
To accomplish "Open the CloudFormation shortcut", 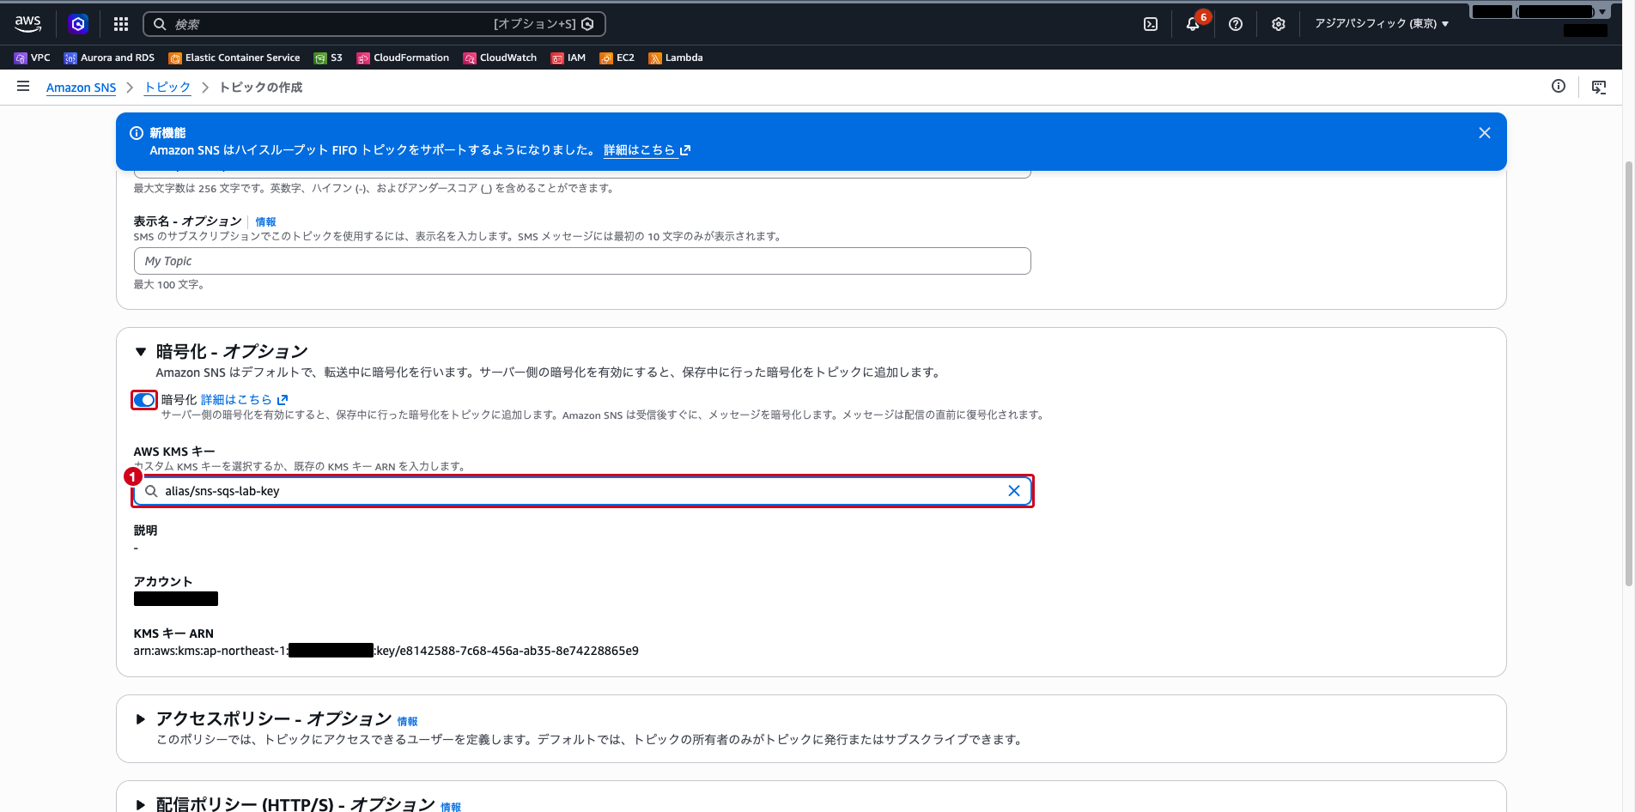I will [403, 58].
